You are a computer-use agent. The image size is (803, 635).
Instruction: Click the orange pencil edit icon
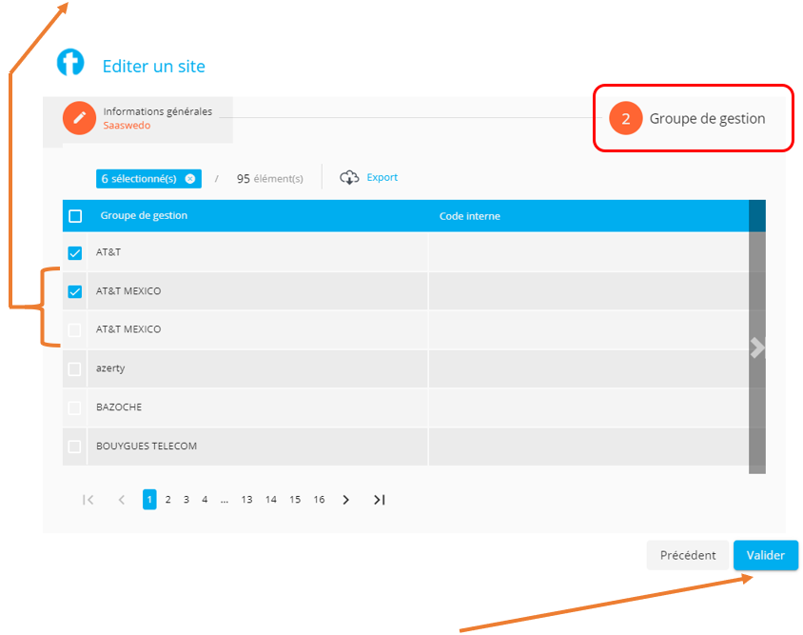(79, 118)
